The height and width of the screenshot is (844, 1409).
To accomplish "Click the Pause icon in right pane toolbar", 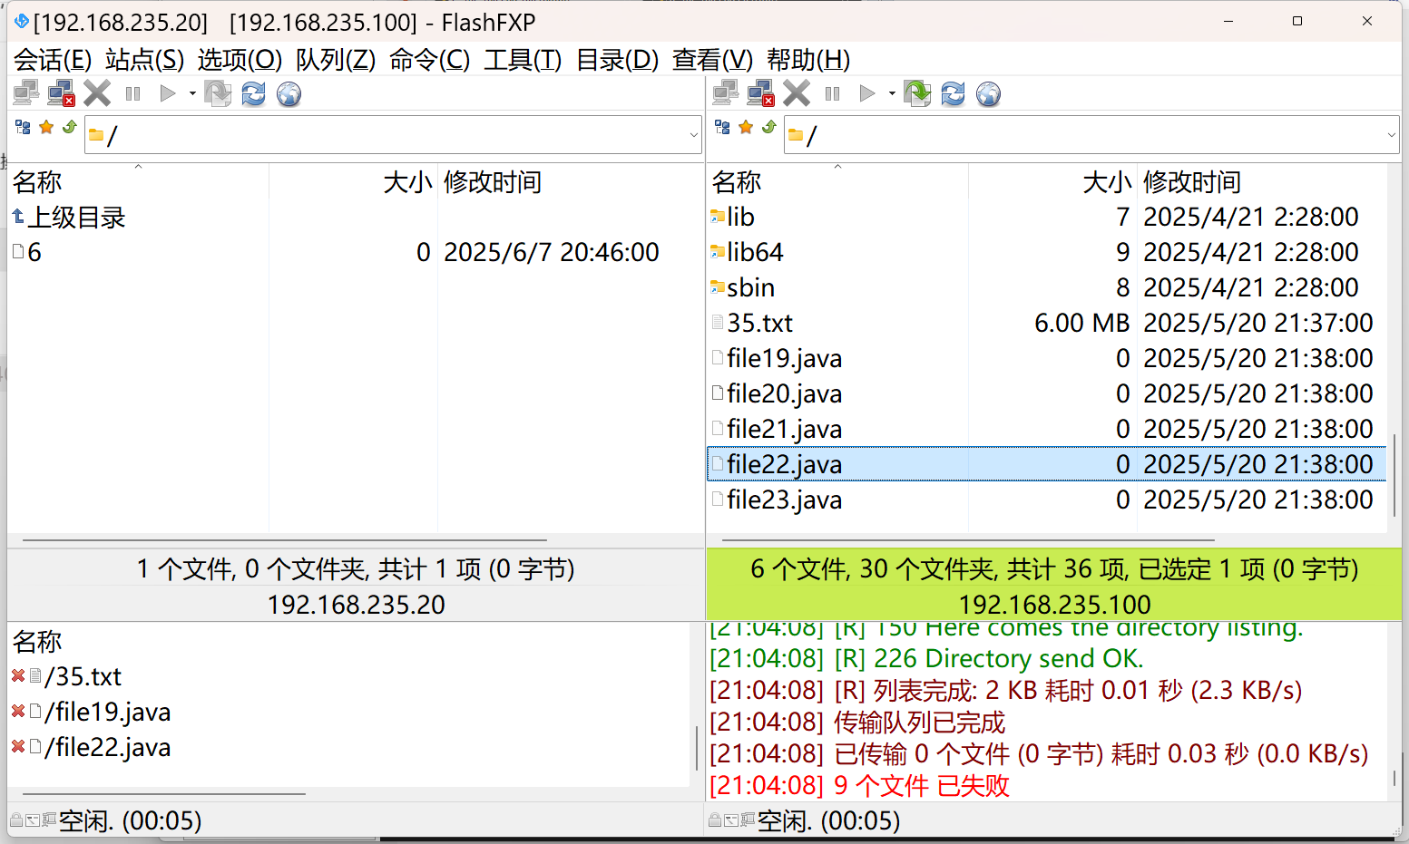I will pyautogui.click(x=833, y=93).
